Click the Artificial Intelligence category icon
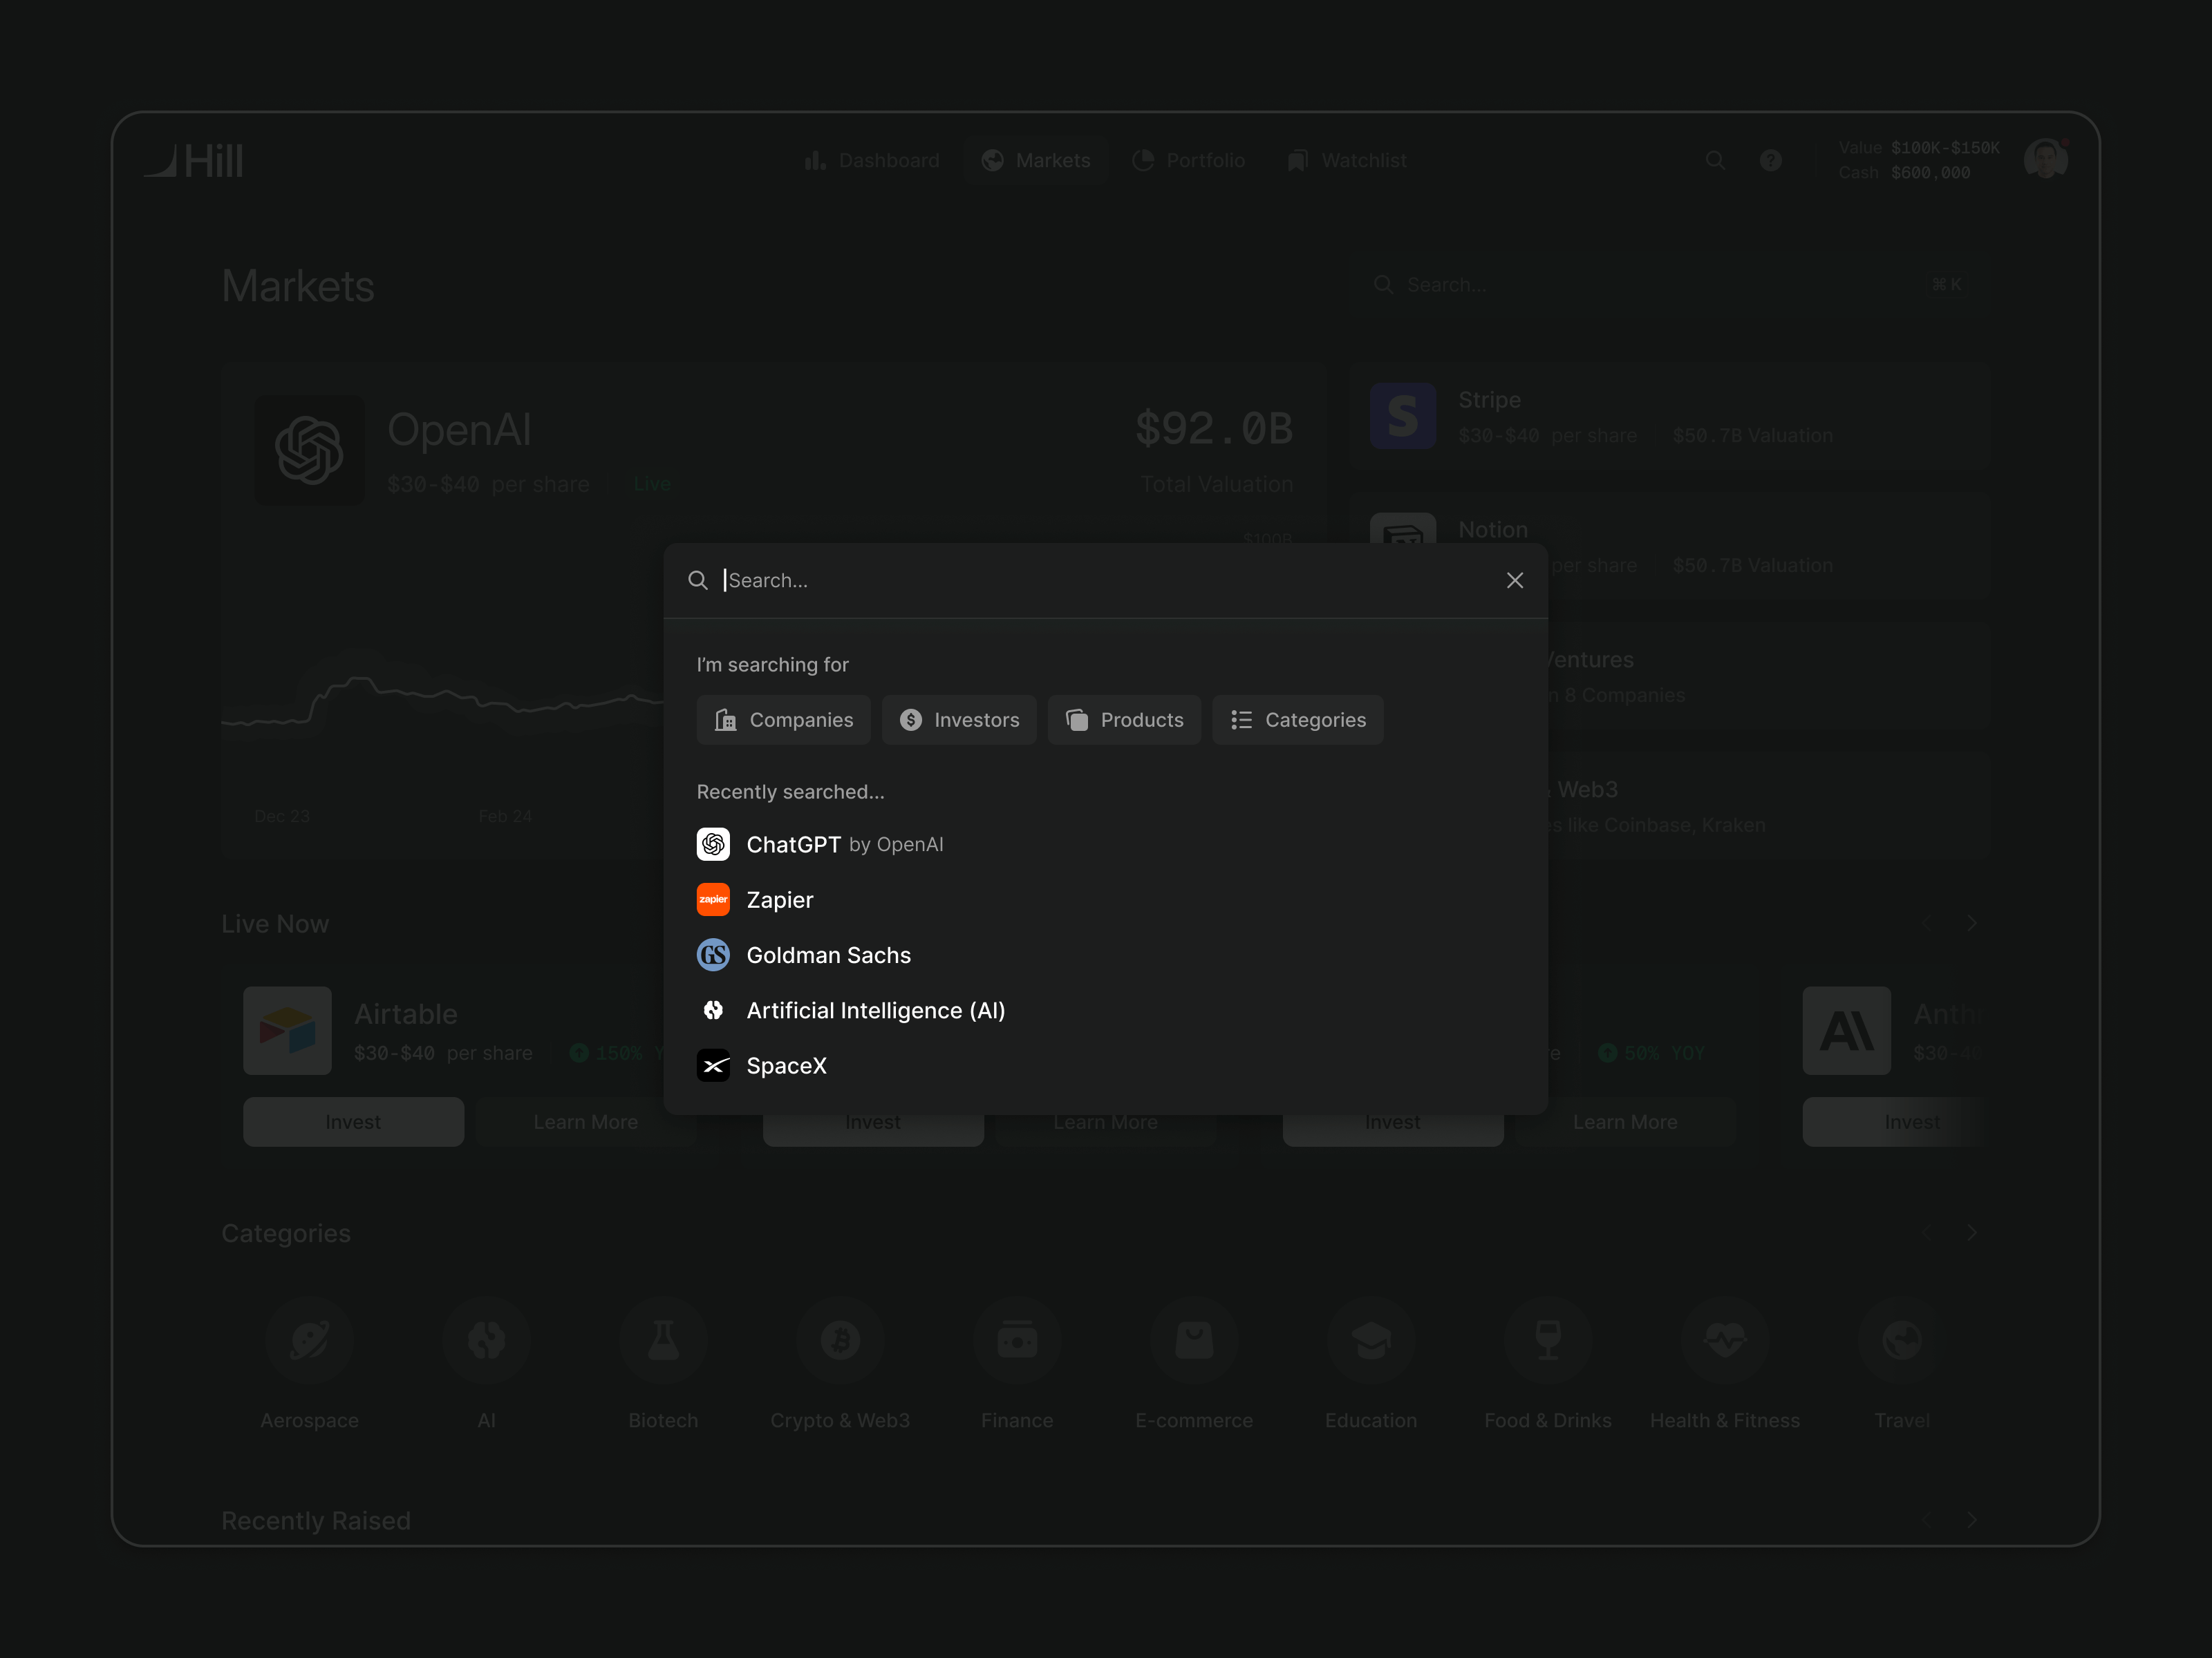This screenshot has width=2212, height=1658. pyautogui.click(x=713, y=1011)
